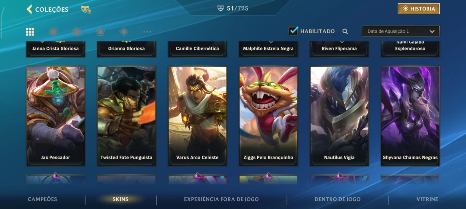
Task: Click the História button
Action: point(419,9)
